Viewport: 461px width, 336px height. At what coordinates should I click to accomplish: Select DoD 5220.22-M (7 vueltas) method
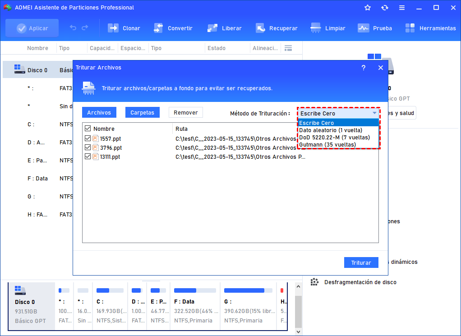[x=334, y=137]
